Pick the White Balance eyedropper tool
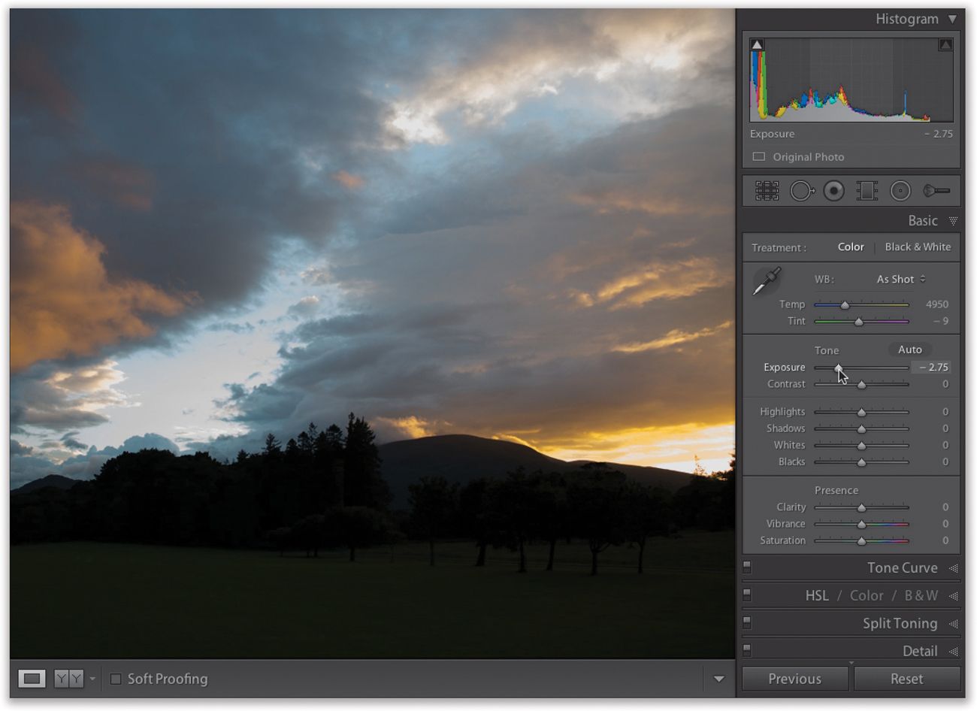 pyautogui.click(x=767, y=281)
